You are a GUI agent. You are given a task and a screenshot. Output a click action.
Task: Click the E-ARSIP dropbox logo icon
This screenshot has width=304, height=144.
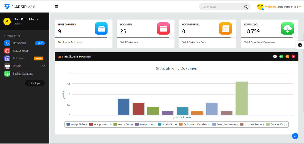click(x=7, y=7)
